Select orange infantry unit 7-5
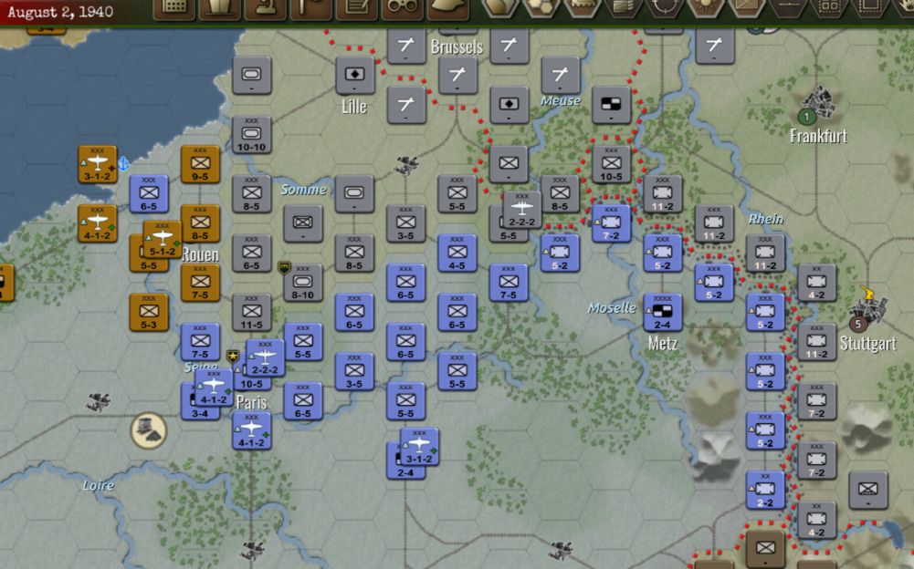 [x=201, y=283]
